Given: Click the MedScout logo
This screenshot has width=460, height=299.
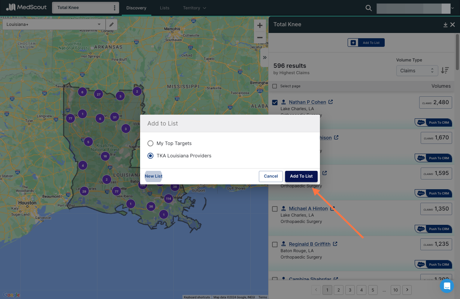Looking at the screenshot, I should click(x=26, y=7).
